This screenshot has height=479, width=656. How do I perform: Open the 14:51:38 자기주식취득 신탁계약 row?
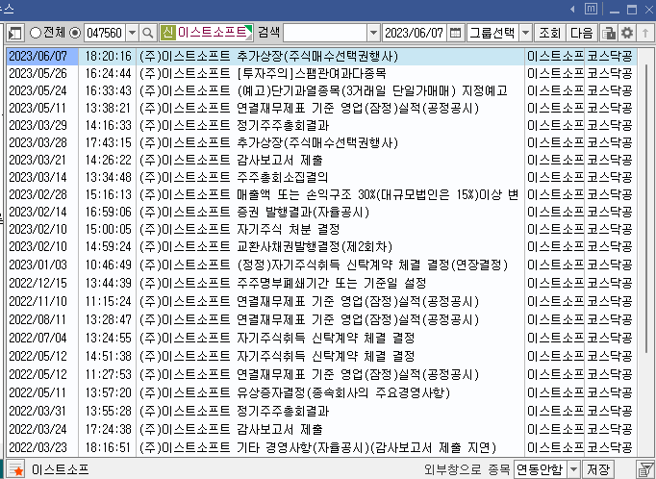(321, 357)
